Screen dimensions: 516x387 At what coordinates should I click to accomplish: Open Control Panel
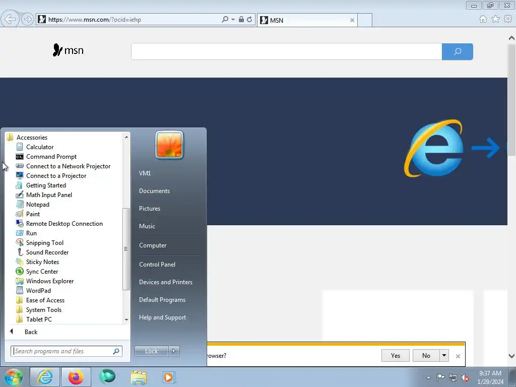click(157, 264)
